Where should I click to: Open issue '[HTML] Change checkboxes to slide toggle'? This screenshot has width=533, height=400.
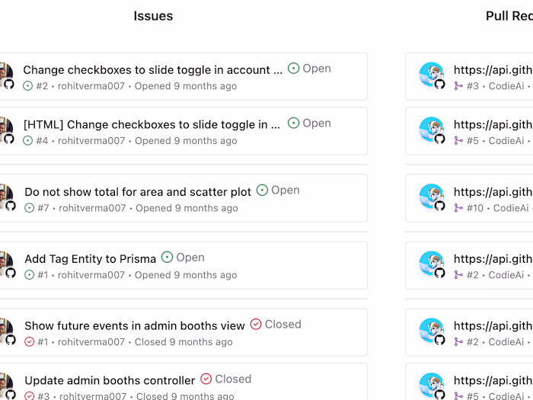click(152, 125)
